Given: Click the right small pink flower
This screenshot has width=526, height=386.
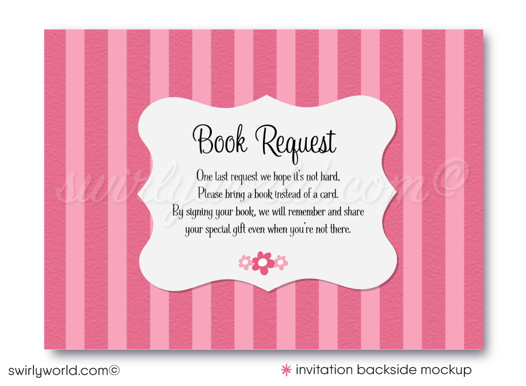Looking at the screenshot, I should pos(280,263).
